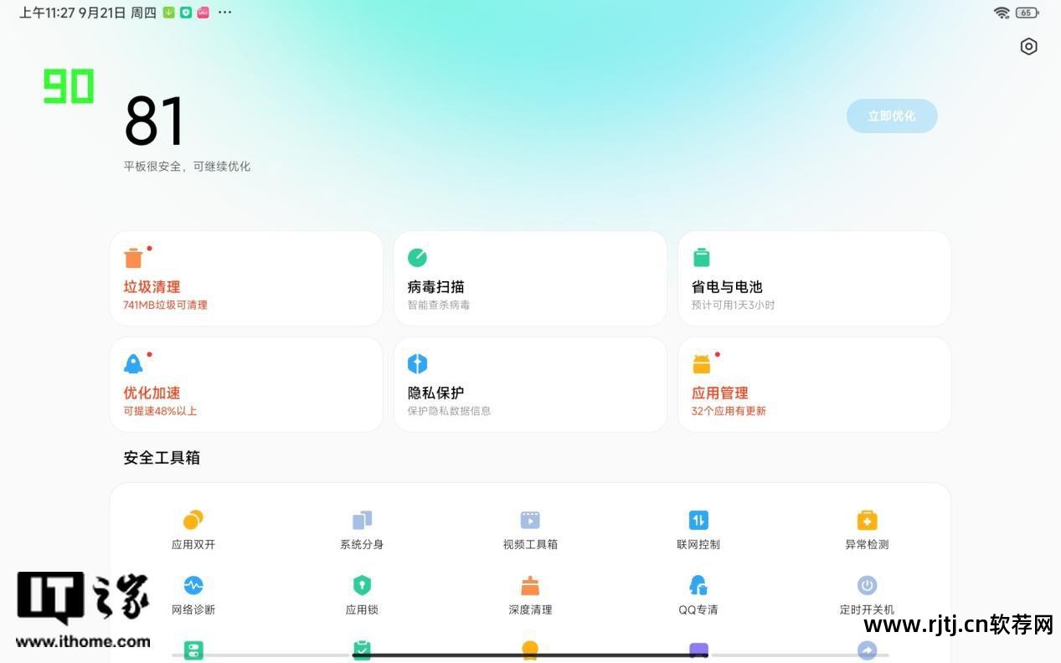Screen dimensions: 1061x663
Task: Open the settings gear in top right
Action: pos(1028,46)
